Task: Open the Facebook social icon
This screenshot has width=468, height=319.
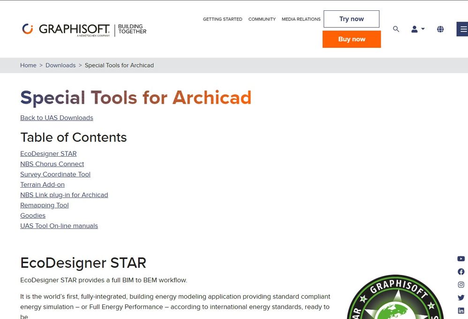Action: [x=461, y=272]
